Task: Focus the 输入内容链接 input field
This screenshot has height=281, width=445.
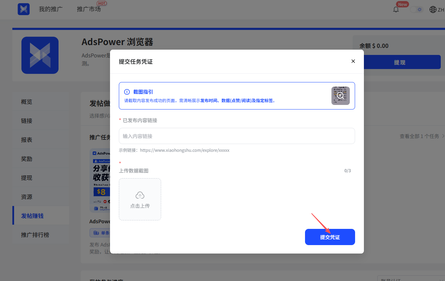Action: [x=237, y=136]
